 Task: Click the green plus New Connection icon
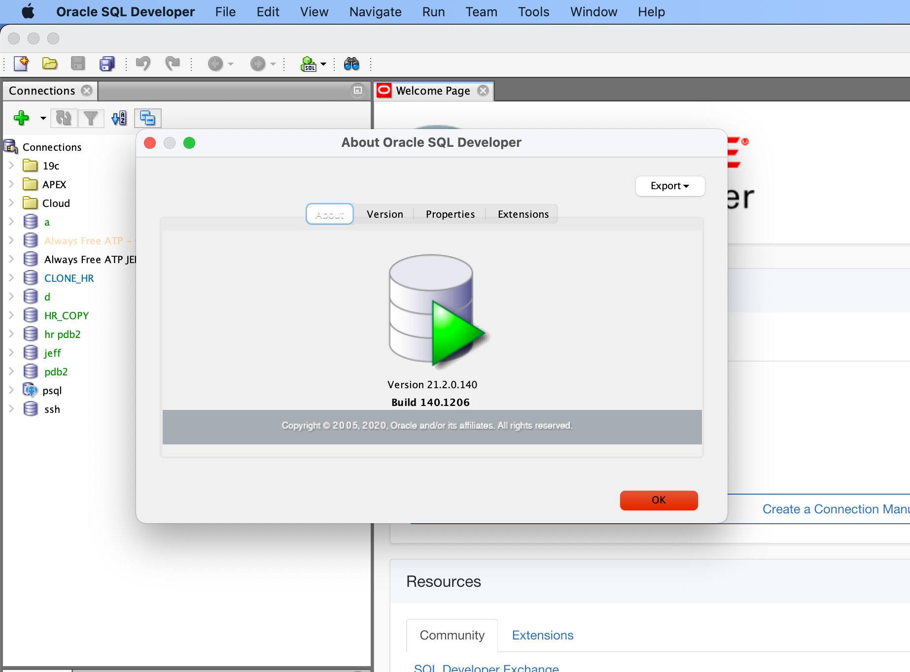tap(21, 118)
